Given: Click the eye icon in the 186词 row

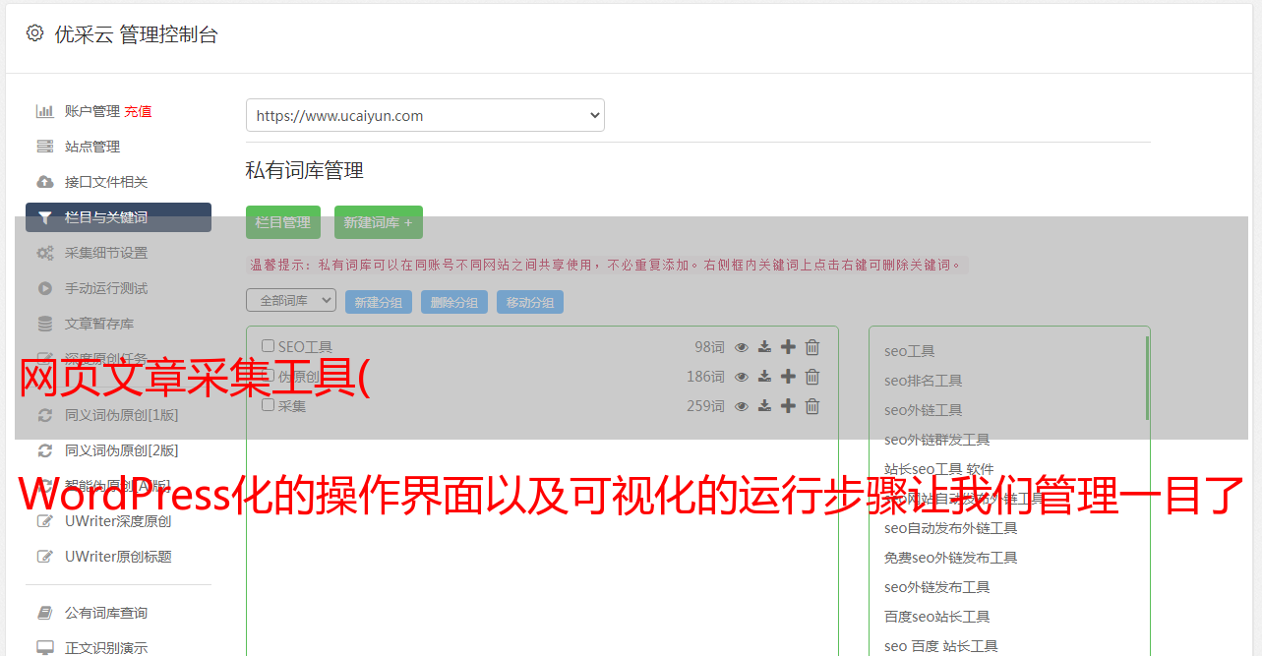Looking at the screenshot, I should [742, 377].
